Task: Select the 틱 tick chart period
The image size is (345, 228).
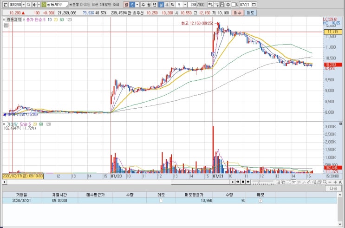Action: pos(173,4)
